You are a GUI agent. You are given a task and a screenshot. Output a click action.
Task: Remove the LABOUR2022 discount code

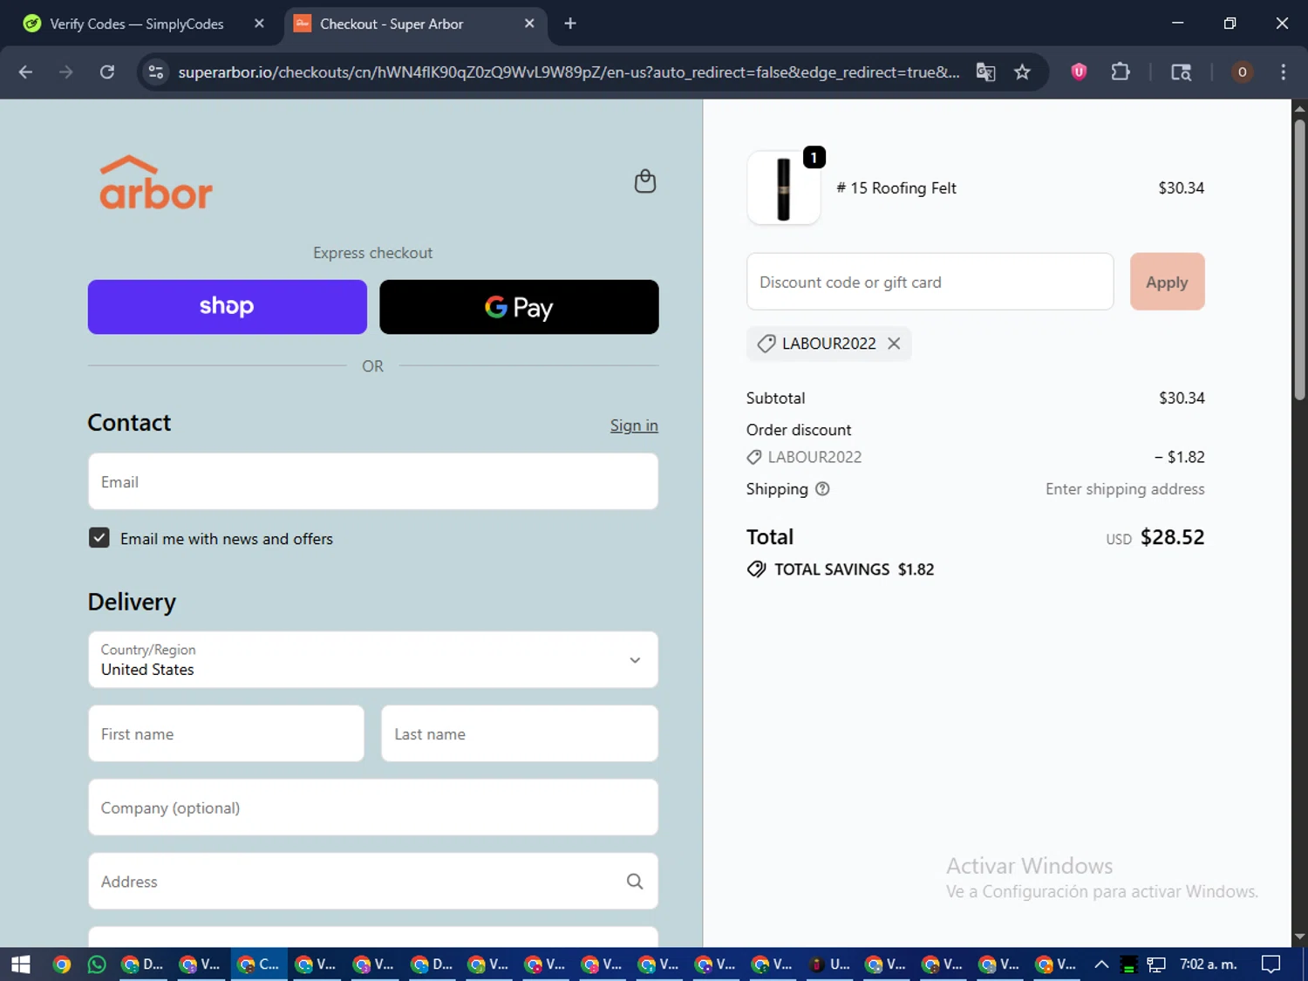[894, 344]
